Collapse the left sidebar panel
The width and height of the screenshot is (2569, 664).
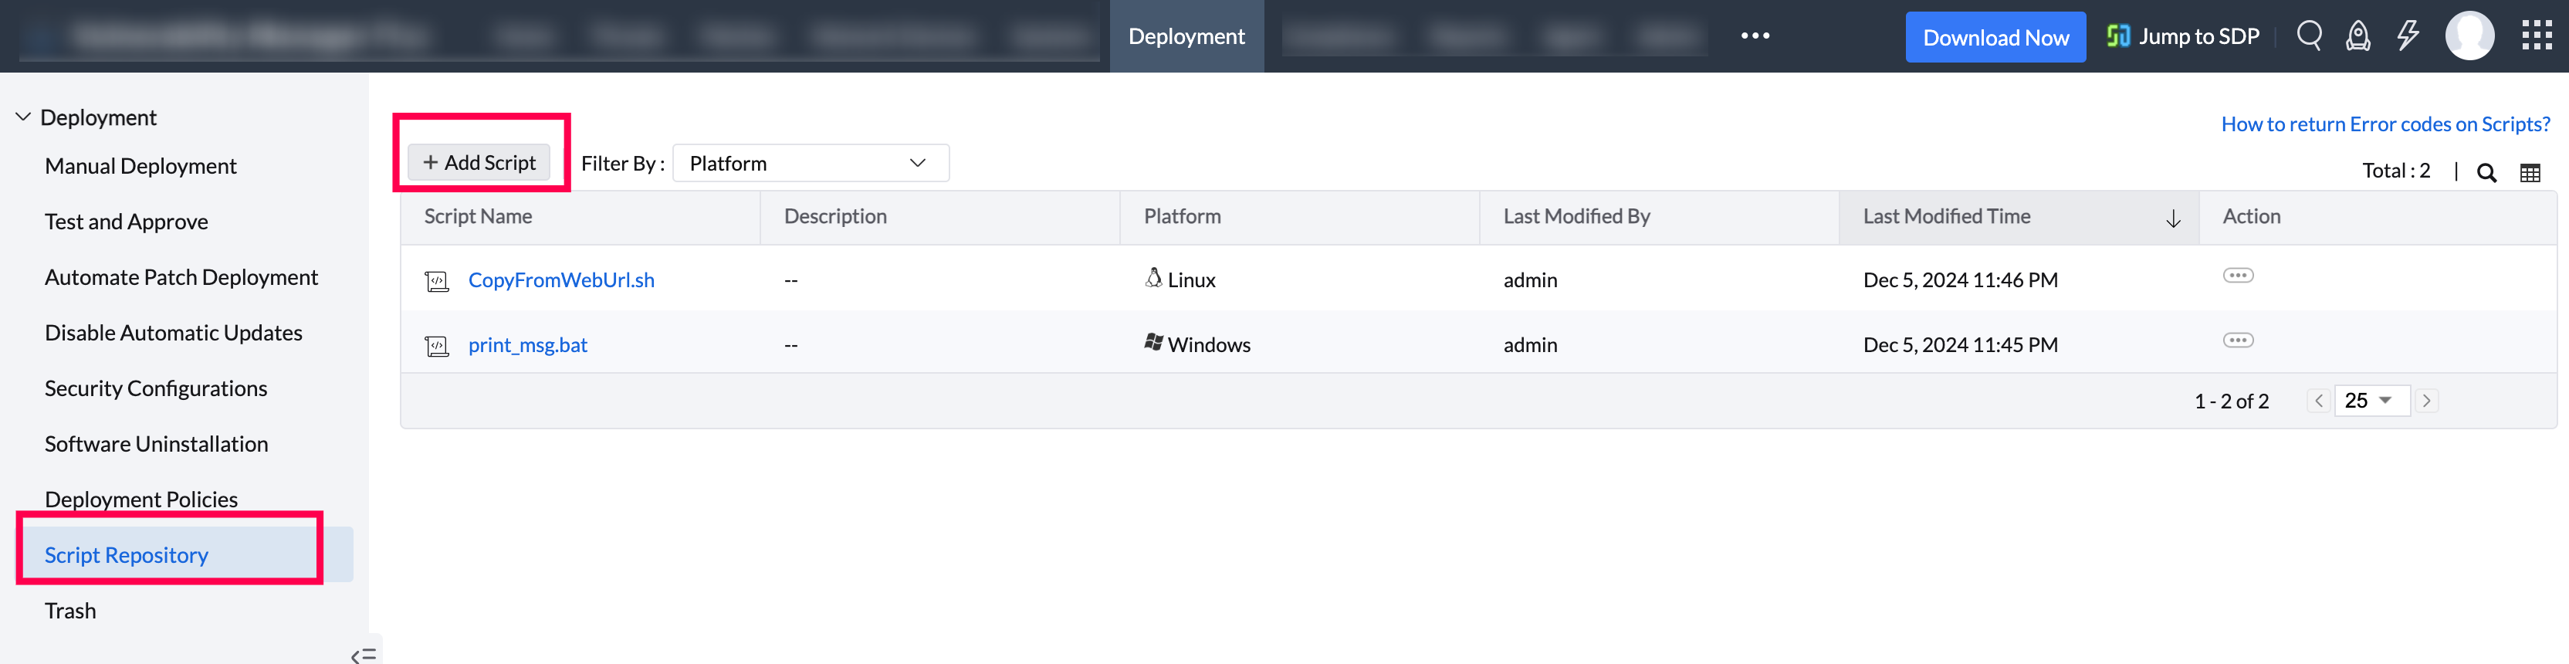pos(364,654)
